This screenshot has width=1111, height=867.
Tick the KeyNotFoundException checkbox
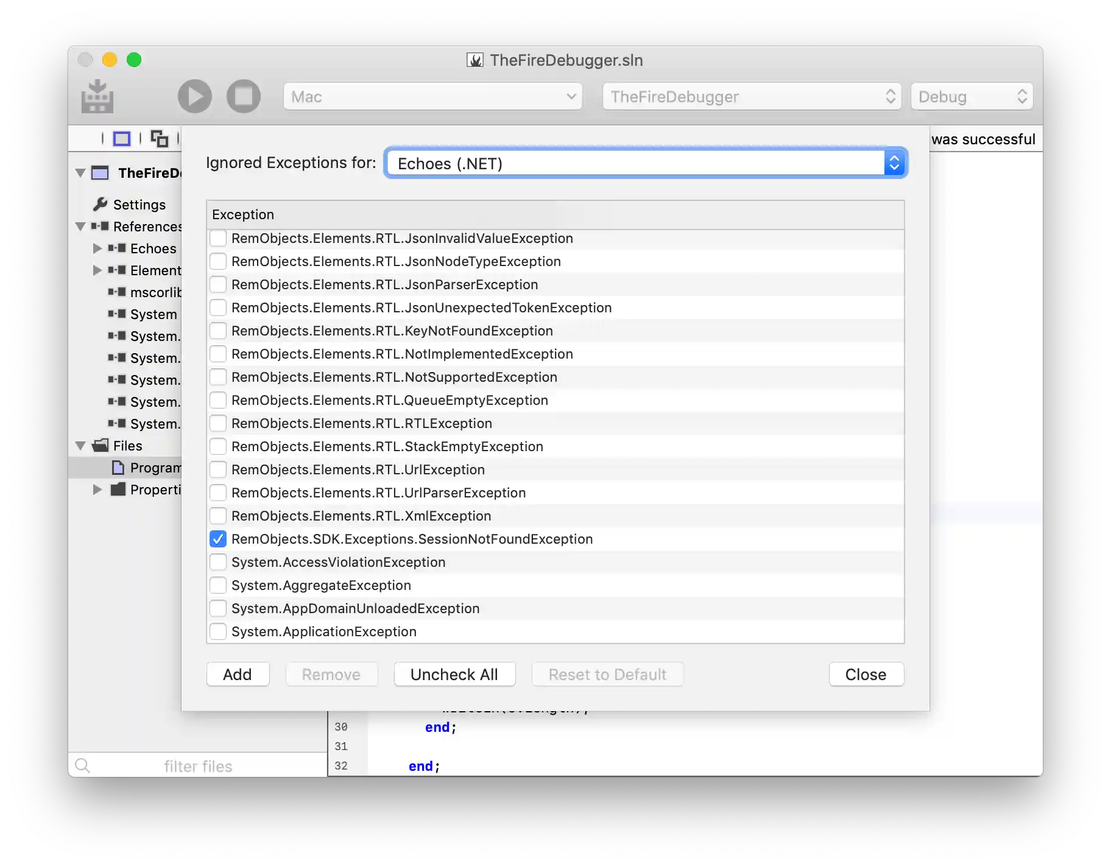(x=218, y=331)
